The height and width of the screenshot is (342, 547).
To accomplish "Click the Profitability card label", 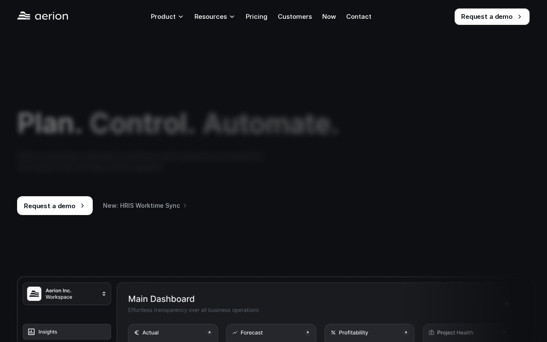I will [353, 333].
